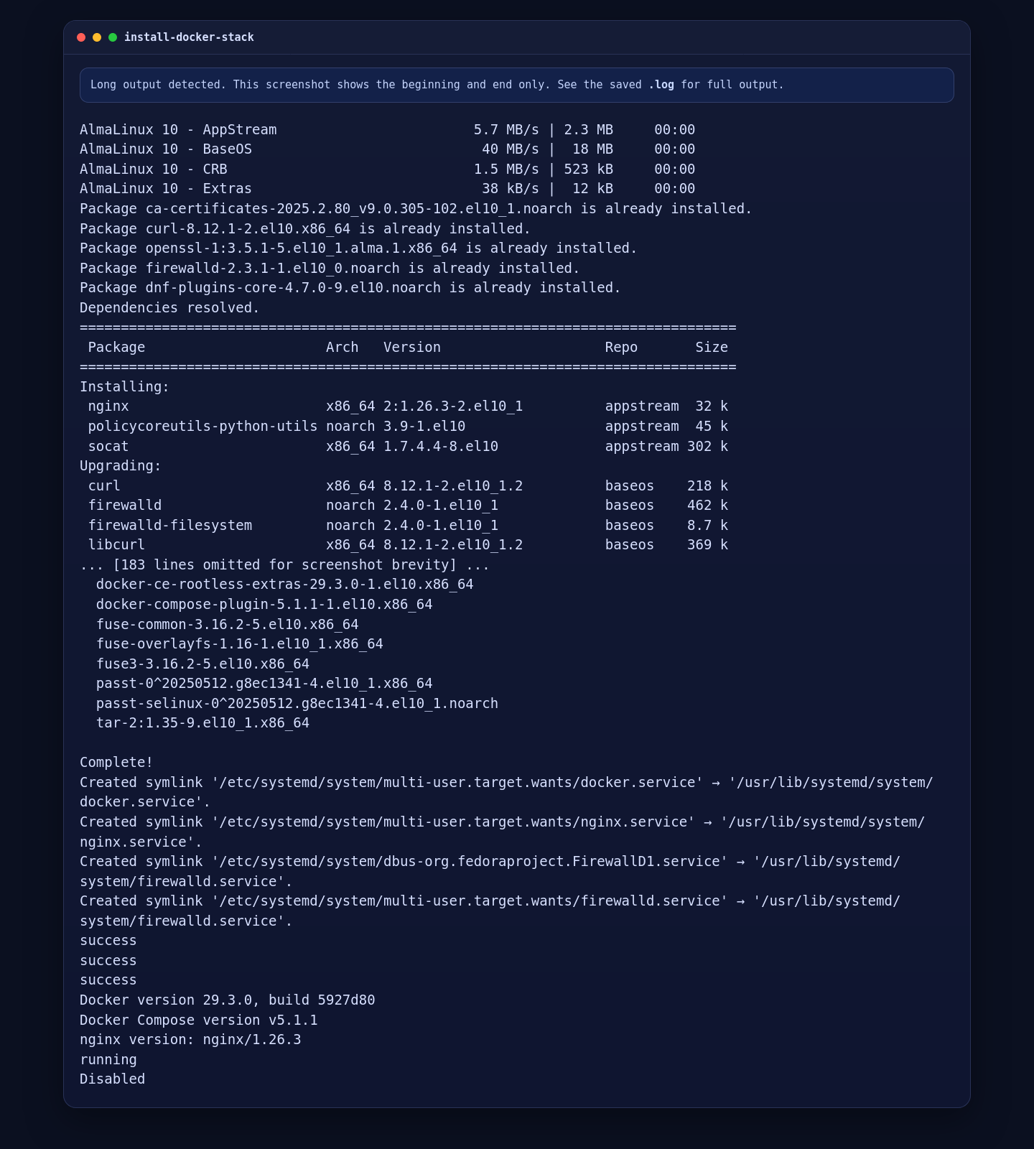Click the curl-8.12.1-2.el10.x86_64 already installed line
Viewport: 1034px width, 1149px height.
coord(305,229)
